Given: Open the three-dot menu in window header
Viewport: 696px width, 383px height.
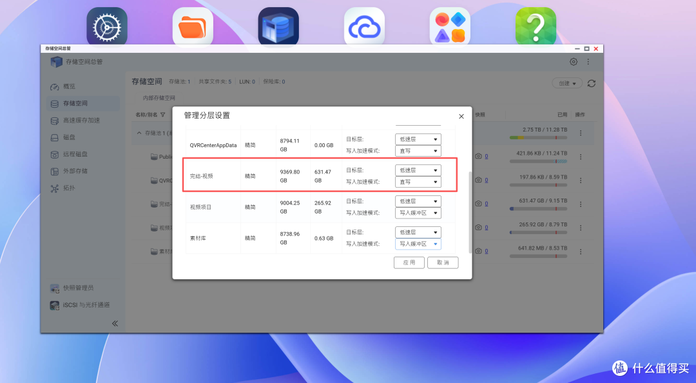Looking at the screenshot, I should click(588, 62).
